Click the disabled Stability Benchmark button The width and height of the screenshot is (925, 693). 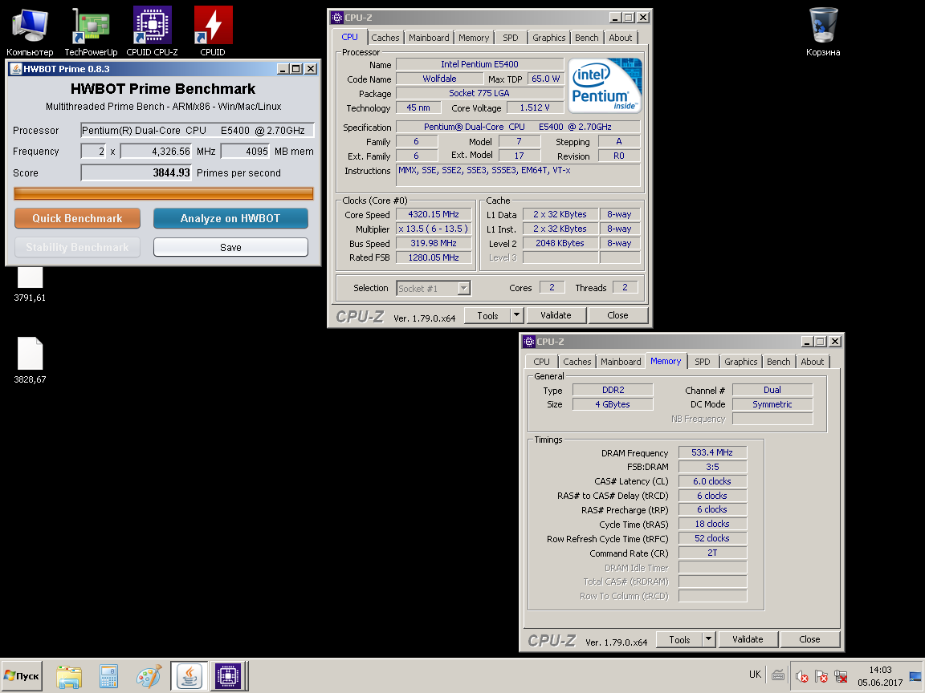tap(77, 248)
